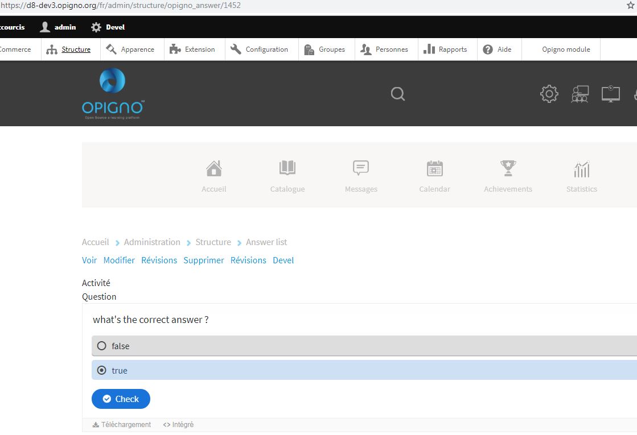Open the Messages section icon
This screenshot has height=435, width=637.
pyautogui.click(x=360, y=168)
